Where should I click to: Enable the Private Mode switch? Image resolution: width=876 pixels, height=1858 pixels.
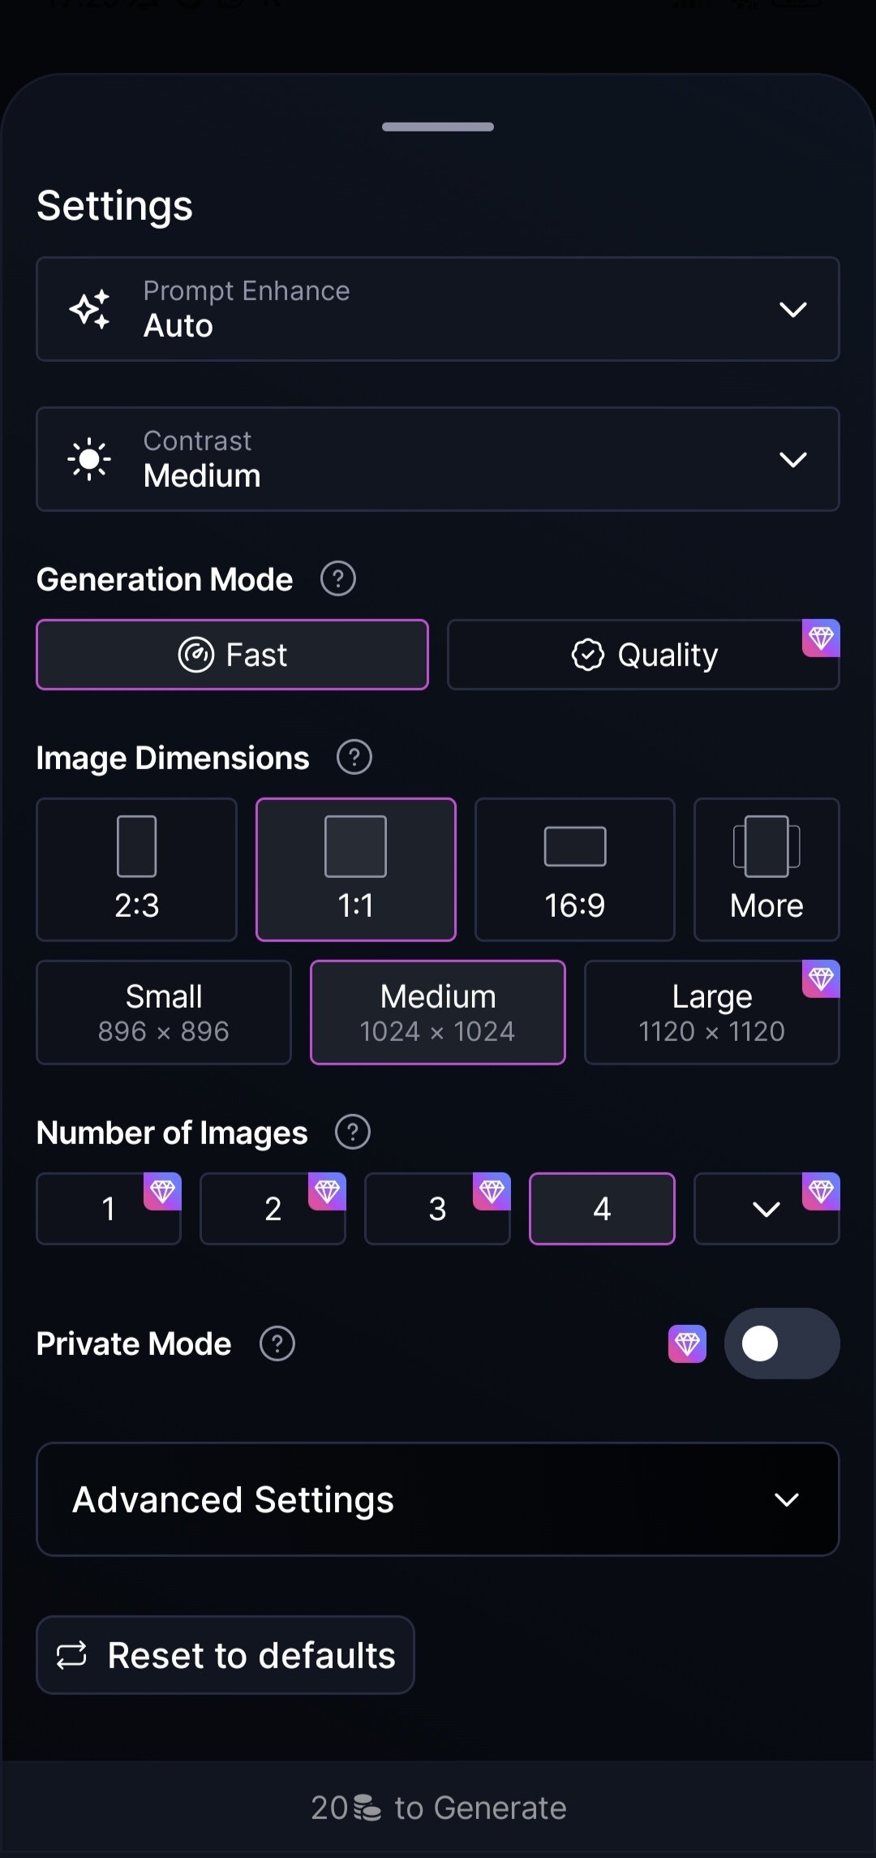click(x=781, y=1344)
